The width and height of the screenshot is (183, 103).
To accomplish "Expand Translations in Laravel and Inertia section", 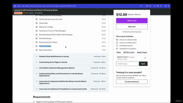I will click(71, 89).
